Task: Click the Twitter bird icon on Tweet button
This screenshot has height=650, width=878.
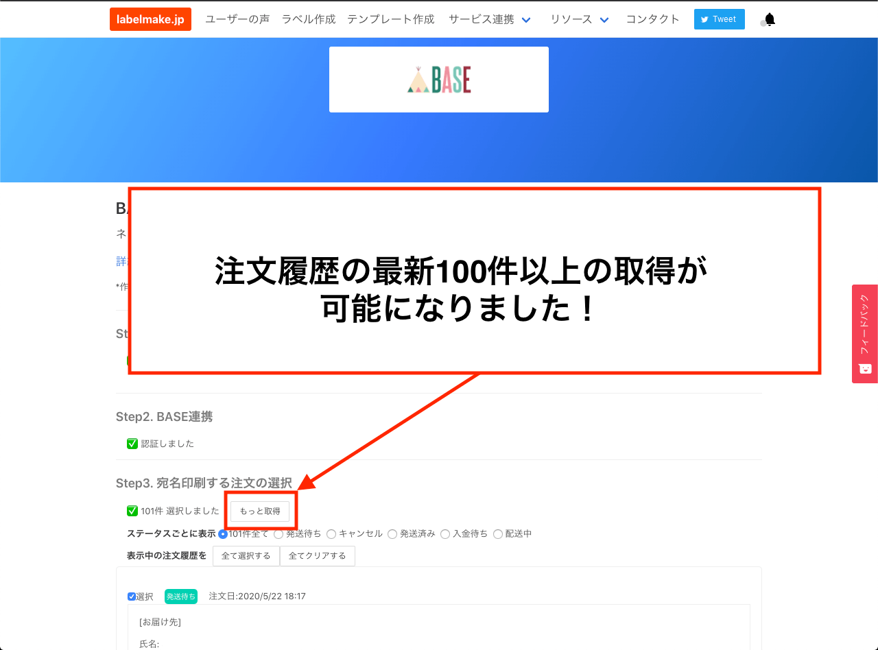Action: pyautogui.click(x=704, y=19)
